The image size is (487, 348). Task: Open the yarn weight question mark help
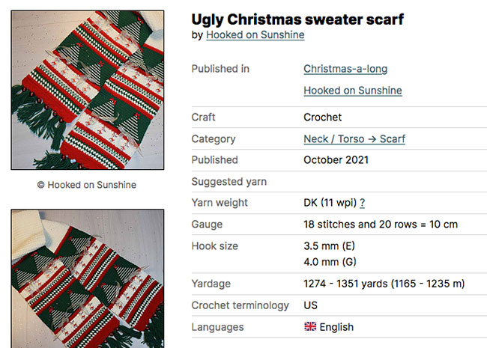(363, 203)
